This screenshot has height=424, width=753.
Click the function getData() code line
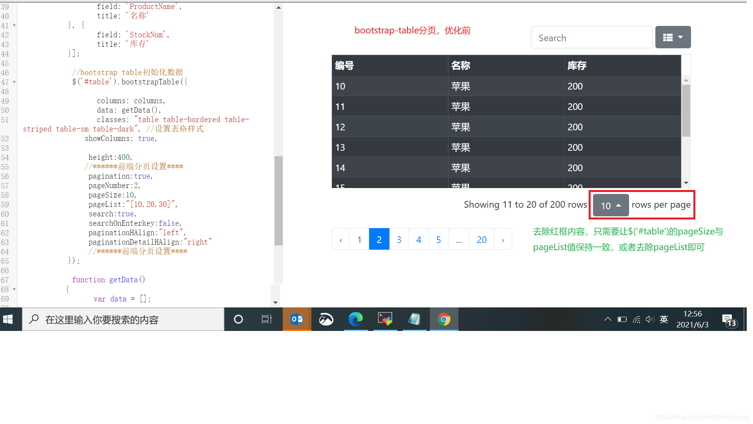click(x=109, y=280)
